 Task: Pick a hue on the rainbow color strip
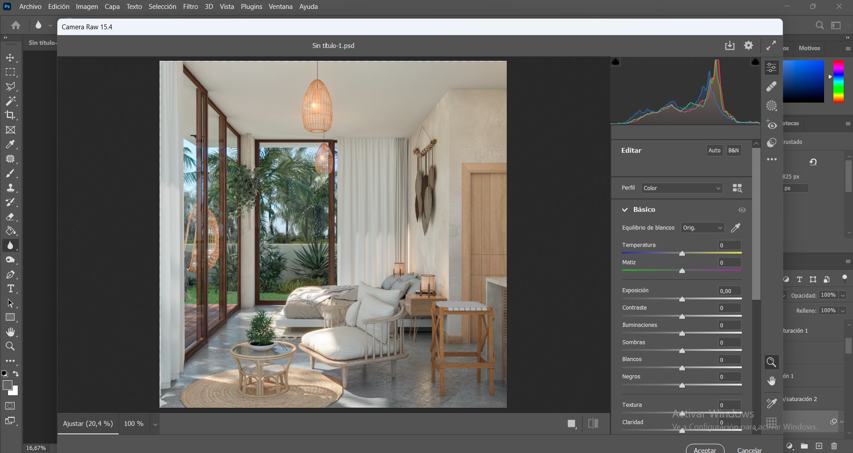[839, 81]
